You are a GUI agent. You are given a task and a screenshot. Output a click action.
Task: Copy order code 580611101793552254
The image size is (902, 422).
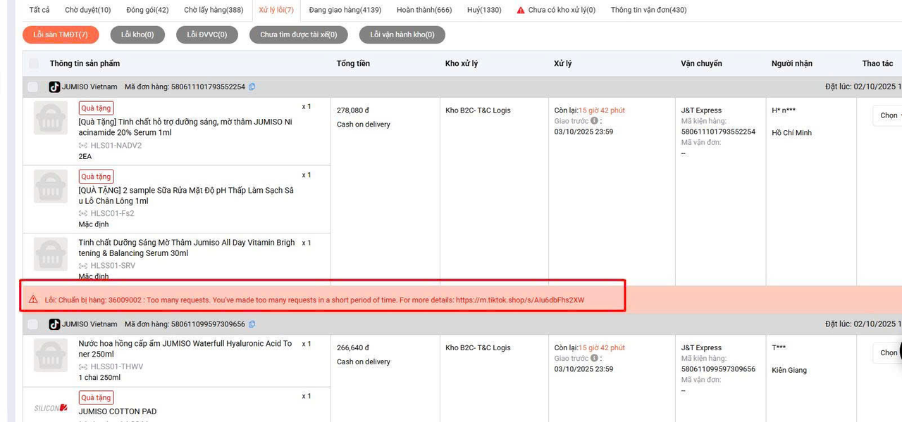pos(252,87)
